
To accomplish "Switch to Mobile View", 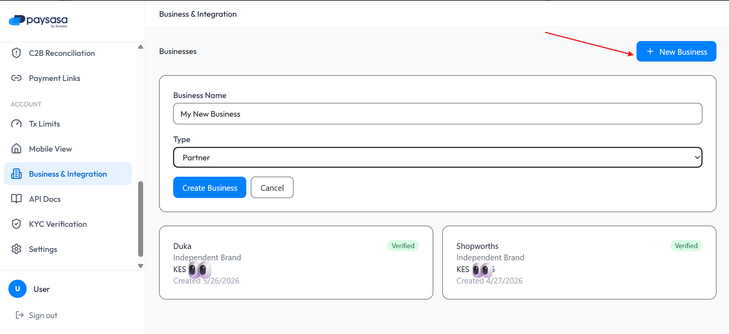I will click(68, 149).
